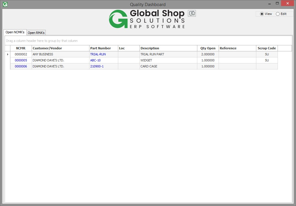Click the Description column header

pos(168,48)
